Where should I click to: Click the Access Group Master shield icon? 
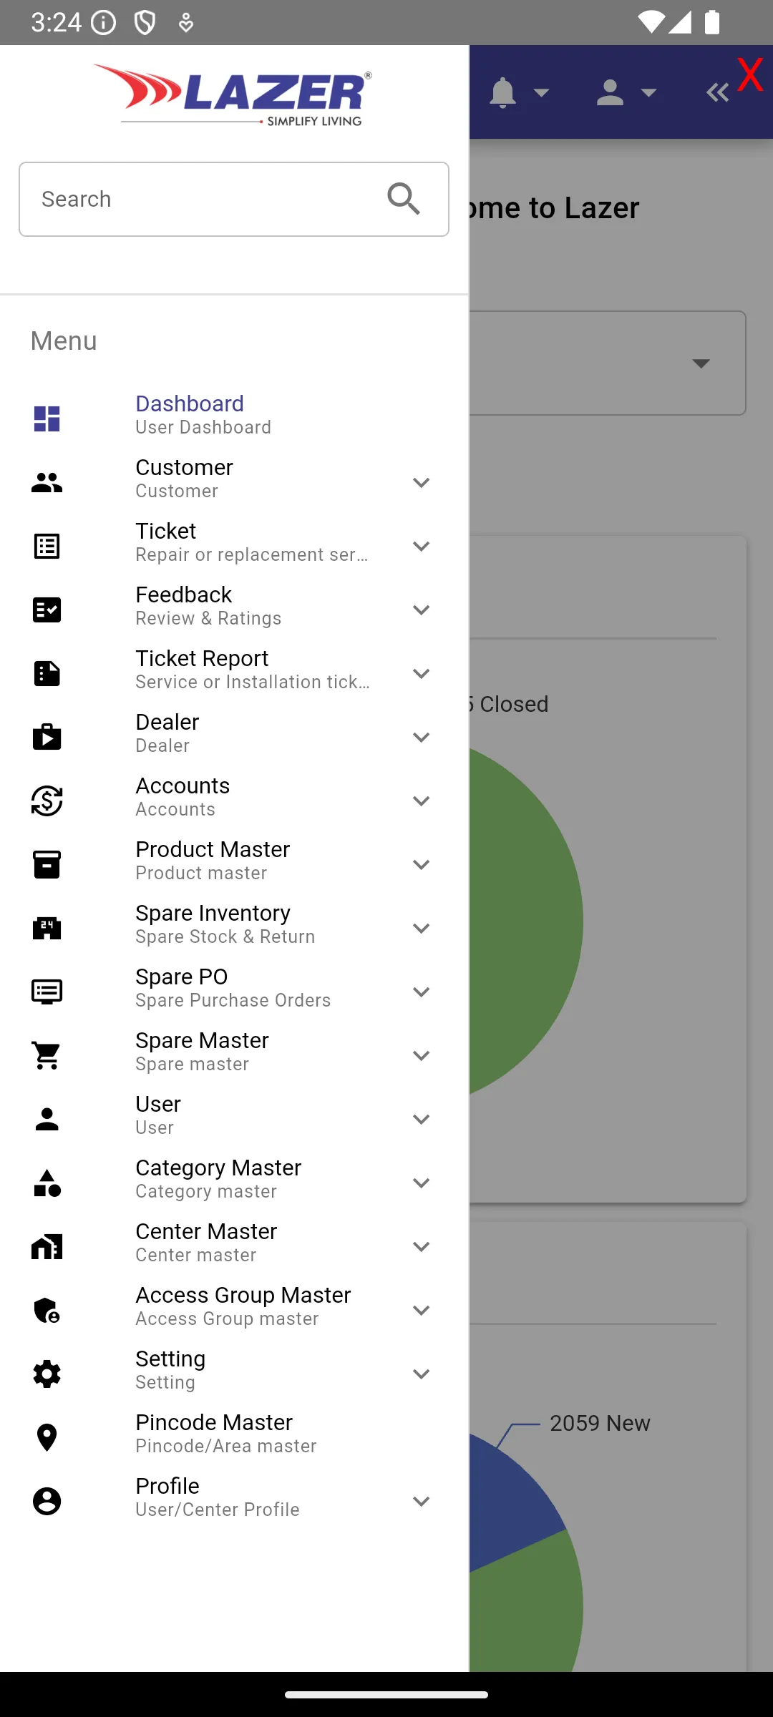[x=47, y=1310]
